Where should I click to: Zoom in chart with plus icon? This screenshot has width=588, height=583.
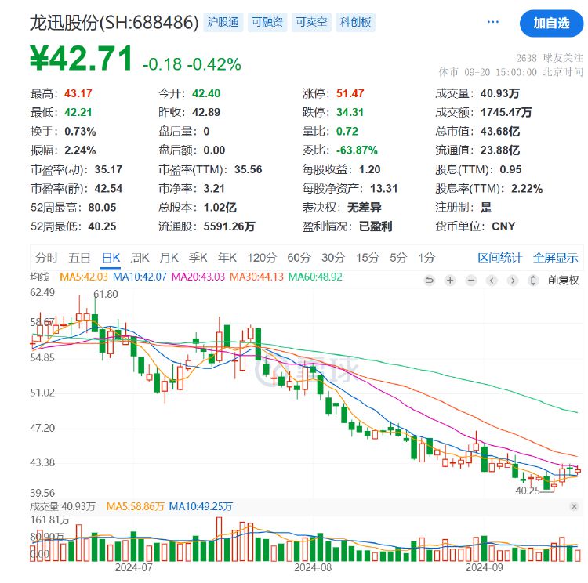(x=450, y=280)
